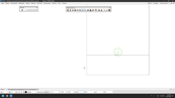This screenshot has width=175, height=98.
Task: Click the pyramid icon in Моделирование toolbar
Action: coord(101,10)
